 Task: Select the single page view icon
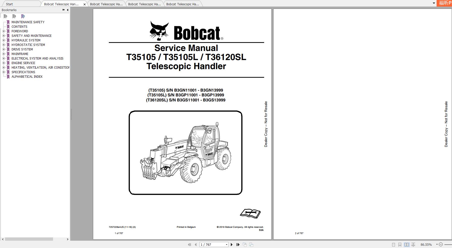pos(393,244)
